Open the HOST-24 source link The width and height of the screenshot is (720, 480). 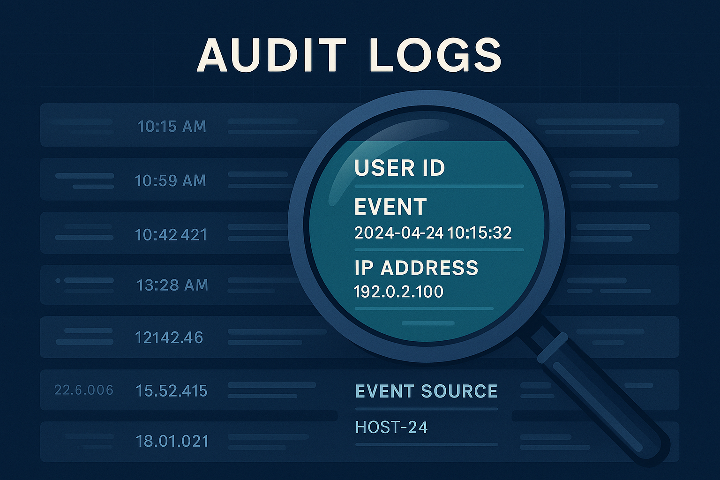point(391,427)
